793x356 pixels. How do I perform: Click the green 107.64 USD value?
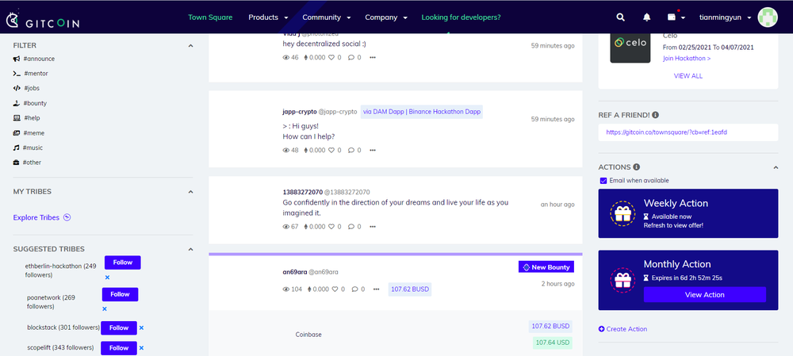(553, 343)
